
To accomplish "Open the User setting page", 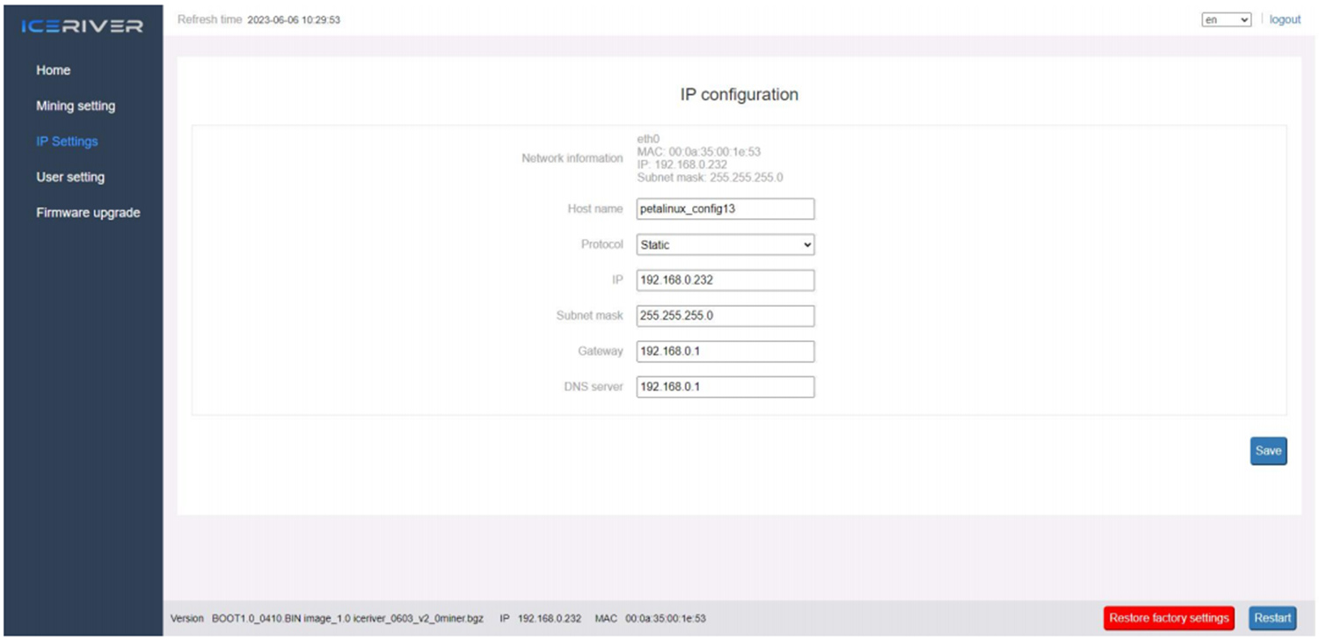I will pos(70,177).
